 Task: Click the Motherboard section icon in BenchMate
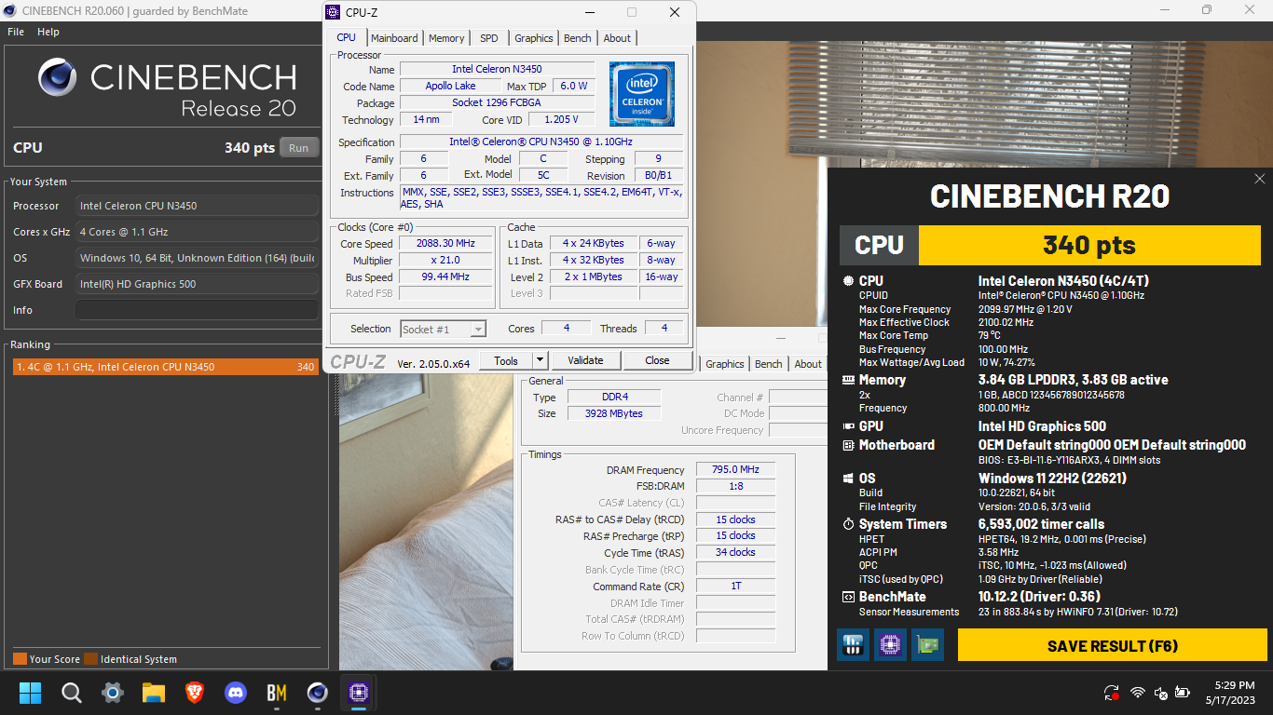pyautogui.click(x=848, y=445)
